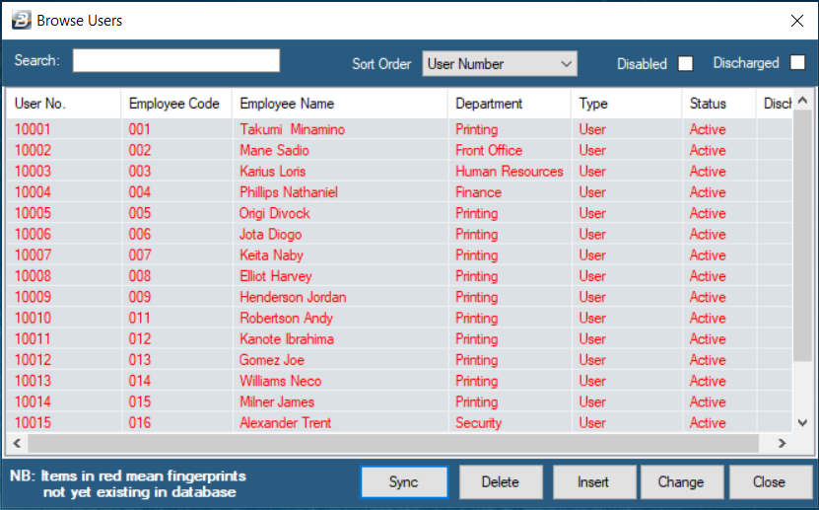Select employee Alexander Trent

pos(285,423)
